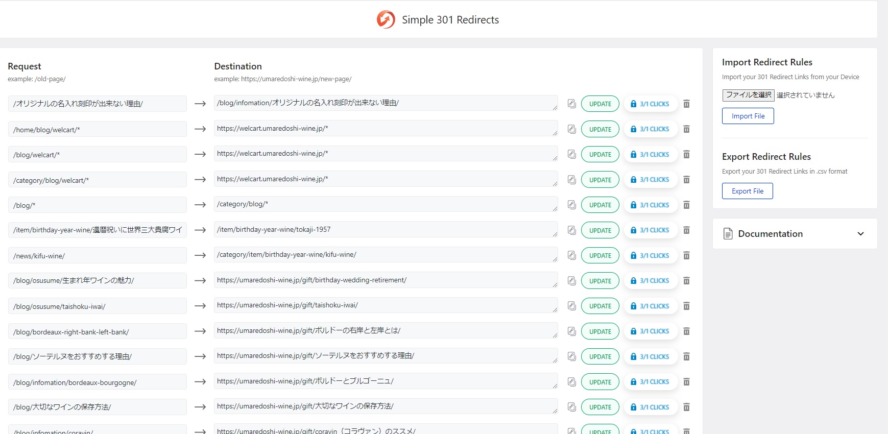888x434 pixels.
Task: Click the Simple 301 Redirects logo
Action: [x=386, y=19]
